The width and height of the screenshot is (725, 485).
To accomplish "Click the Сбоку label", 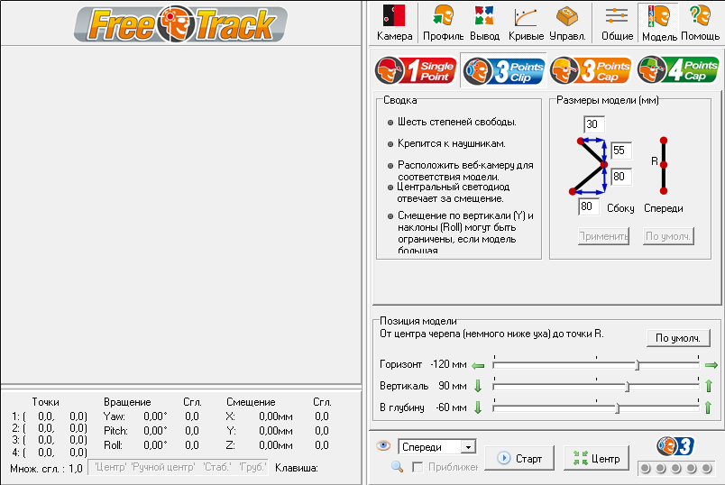I will point(620,208).
